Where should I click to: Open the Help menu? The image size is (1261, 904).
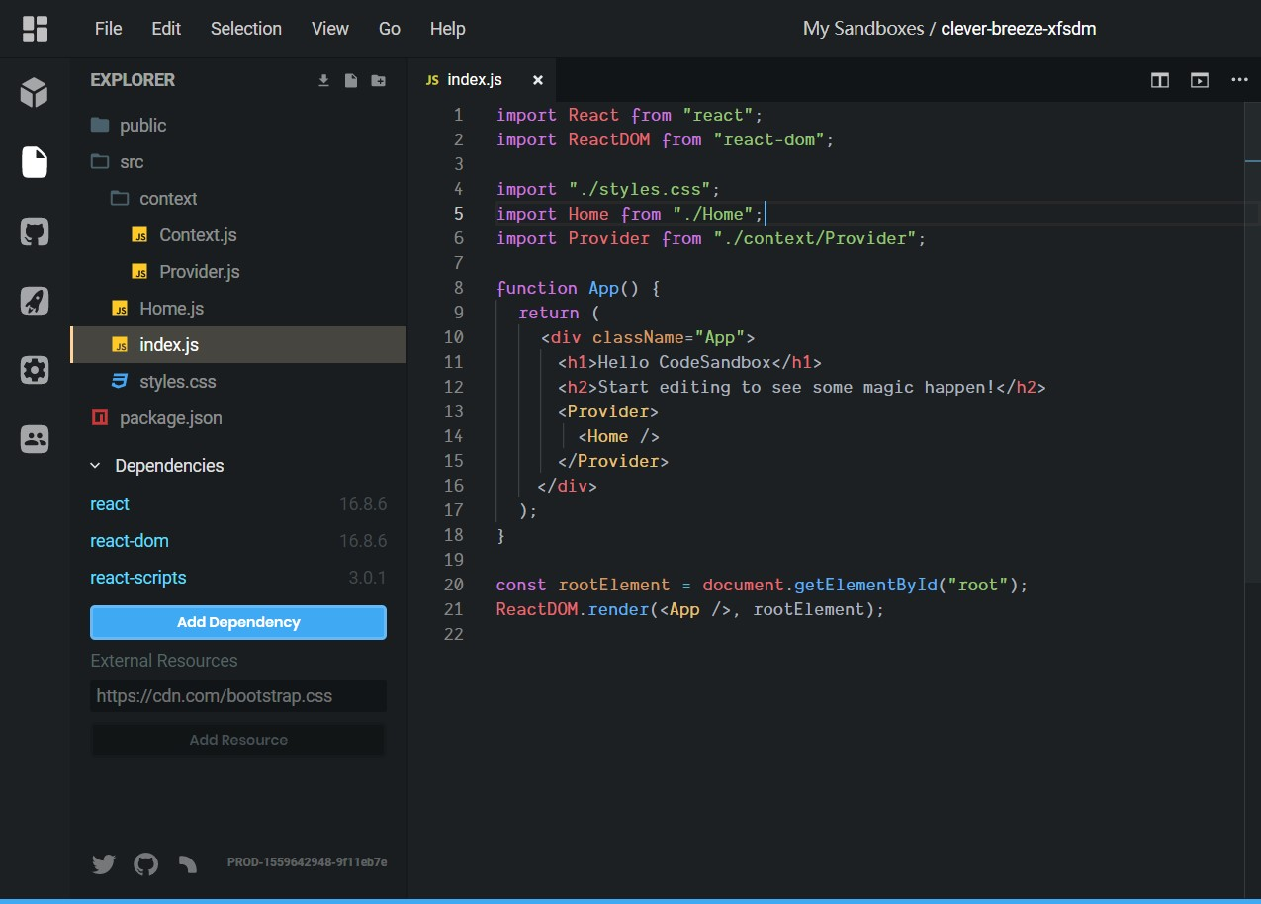448,29
